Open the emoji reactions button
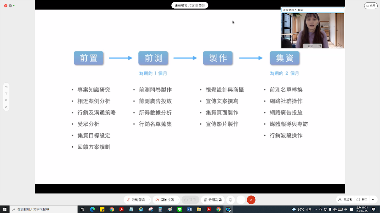This screenshot has width=380, height=213. coord(230,200)
